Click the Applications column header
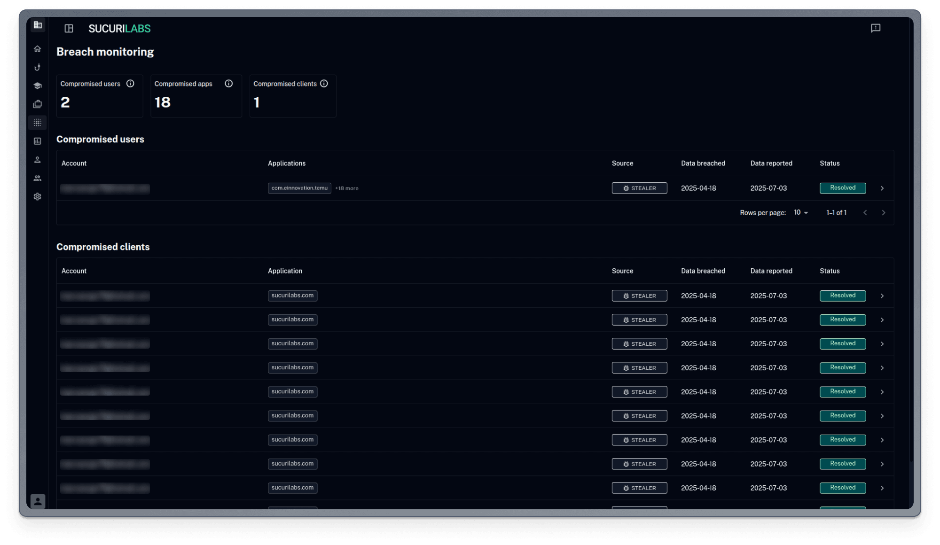The height and width of the screenshot is (545, 940). click(287, 163)
